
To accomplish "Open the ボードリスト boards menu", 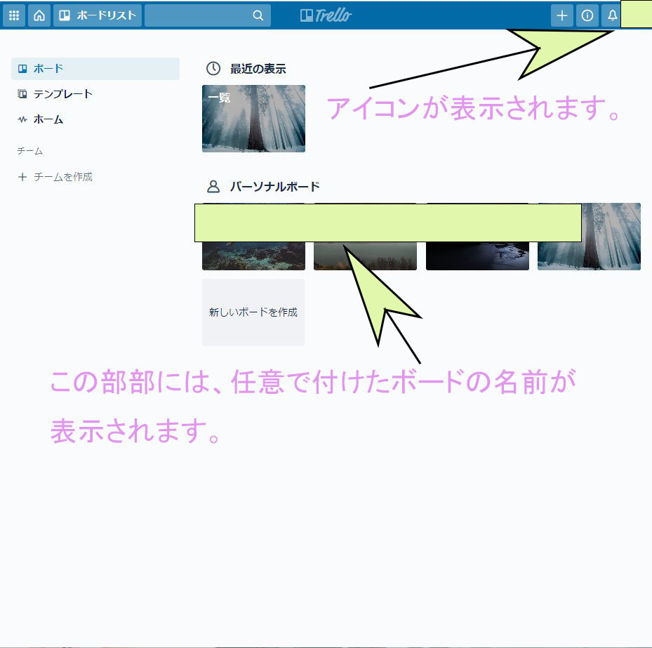I will [x=98, y=15].
